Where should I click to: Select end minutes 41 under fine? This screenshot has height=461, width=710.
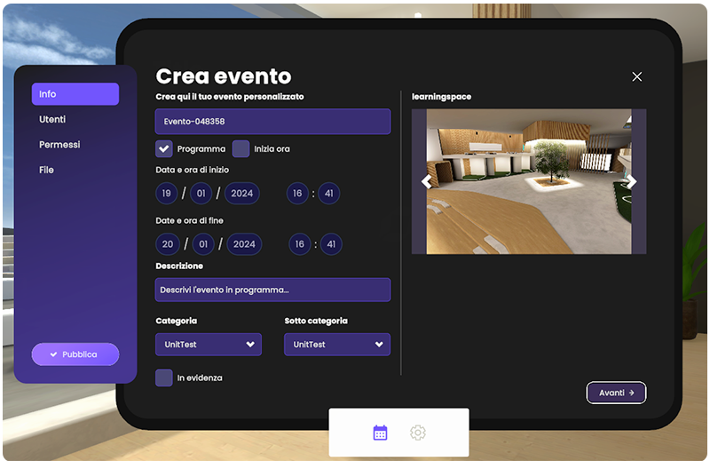click(331, 244)
